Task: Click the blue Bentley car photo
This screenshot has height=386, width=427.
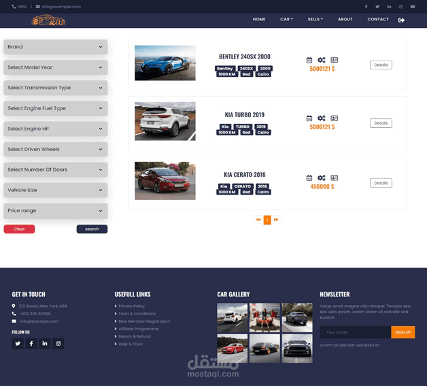Action: [165, 63]
